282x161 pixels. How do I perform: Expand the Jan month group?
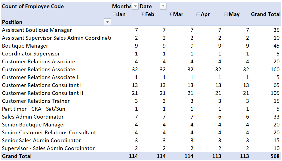115,14
